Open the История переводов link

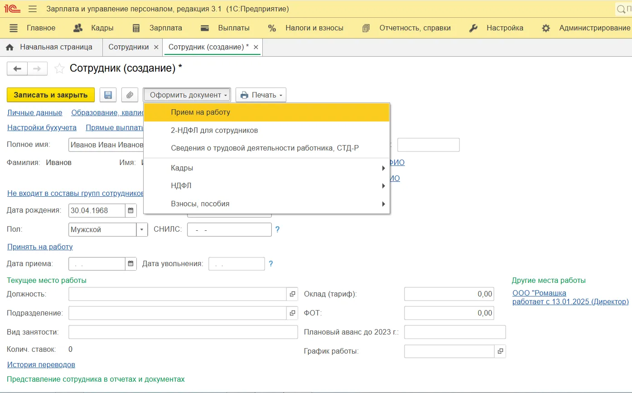click(x=41, y=365)
